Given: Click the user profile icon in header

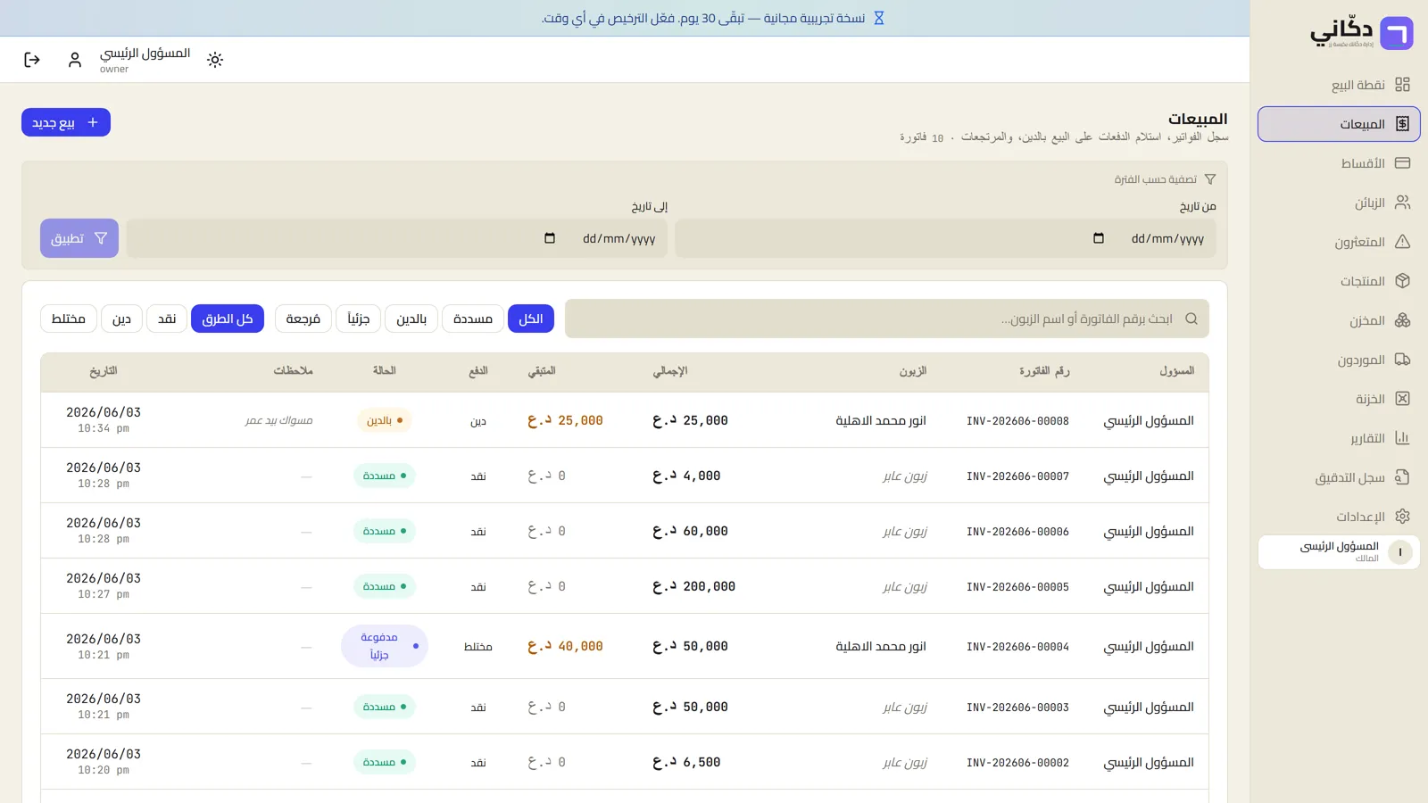Looking at the screenshot, I should point(75,60).
